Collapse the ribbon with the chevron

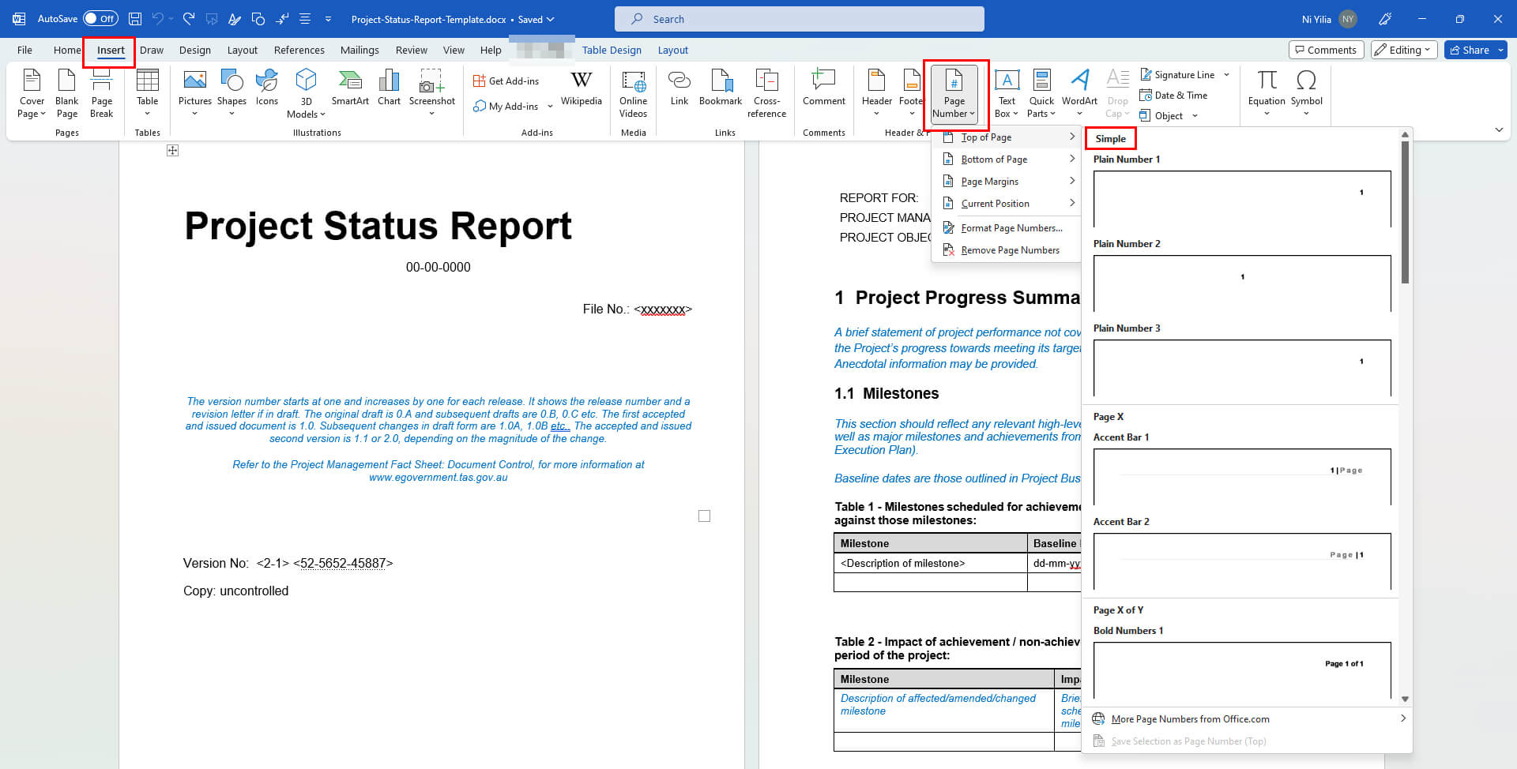(1498, 129)
